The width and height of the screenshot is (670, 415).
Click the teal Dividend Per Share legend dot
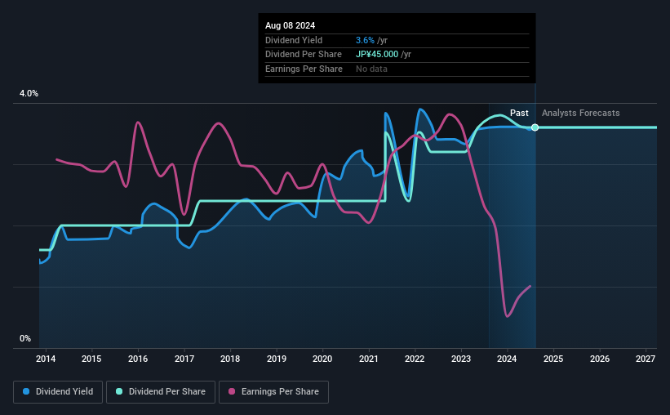tap(119, 391)
